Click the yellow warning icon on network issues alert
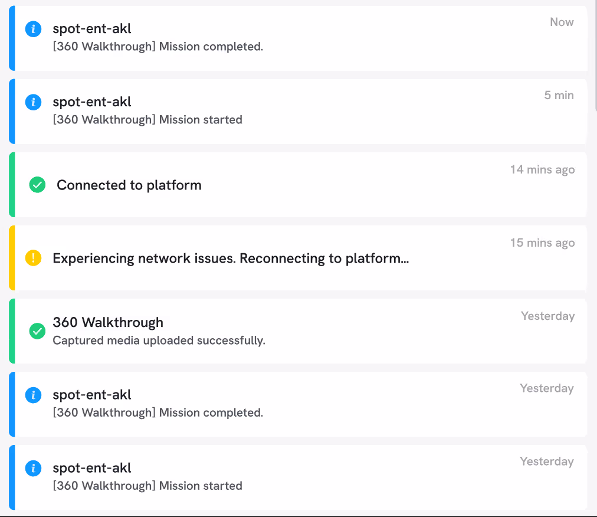597x517 pixels. point(33,258)
